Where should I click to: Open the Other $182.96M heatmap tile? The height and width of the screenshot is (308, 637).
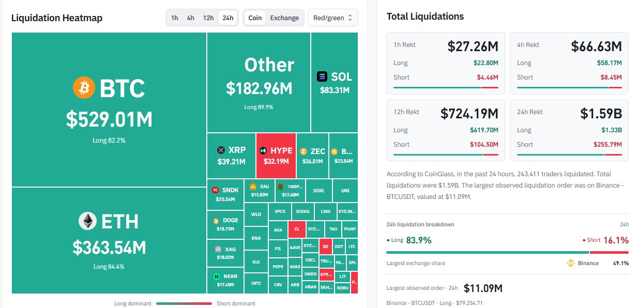(x=259, y=82)
